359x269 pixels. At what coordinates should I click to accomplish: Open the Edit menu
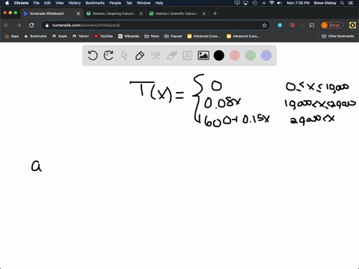pyautogui.click(x=47, y=3)
